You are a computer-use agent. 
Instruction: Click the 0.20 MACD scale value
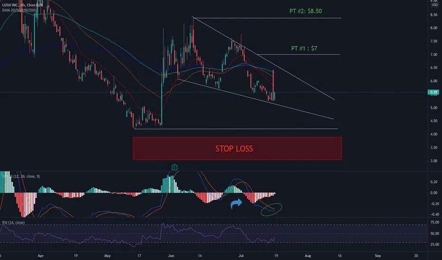pyautogui.click(x=434, y=182)
